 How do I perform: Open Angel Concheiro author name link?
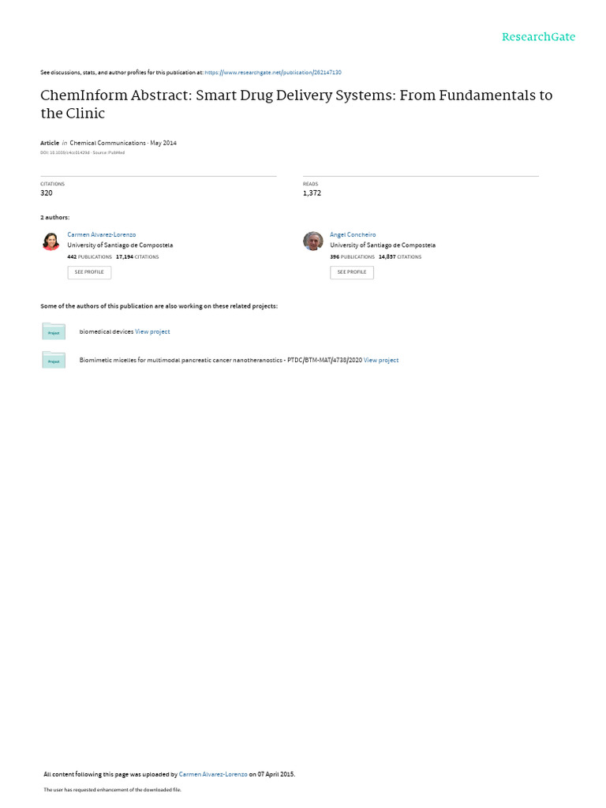pyautogui.click(x=353, y=234)
